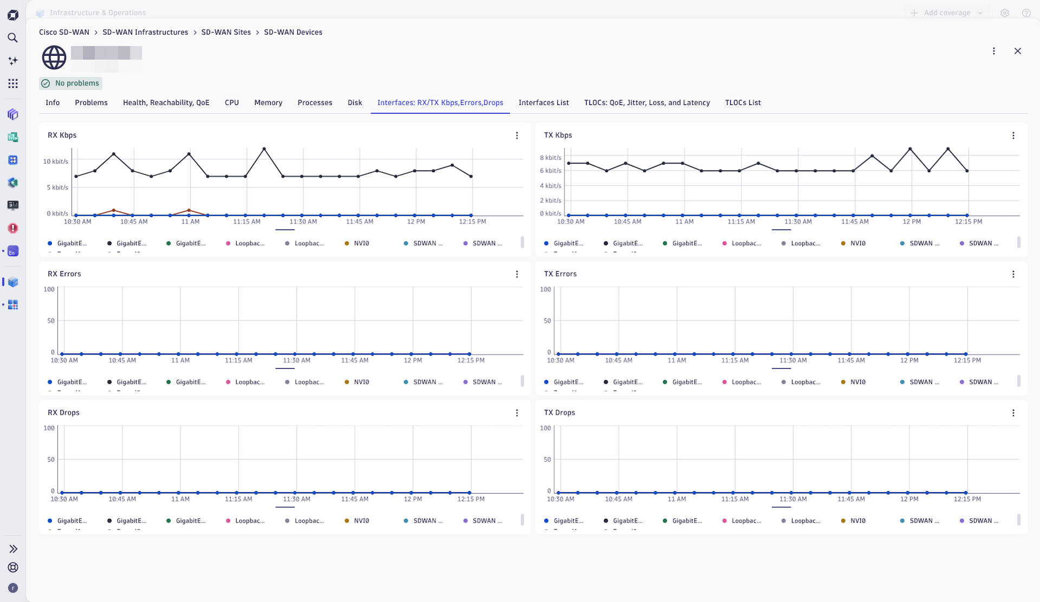
Task: Open the apps grid launcher icon
Action: pyautogui.click(x=12, y=83)
